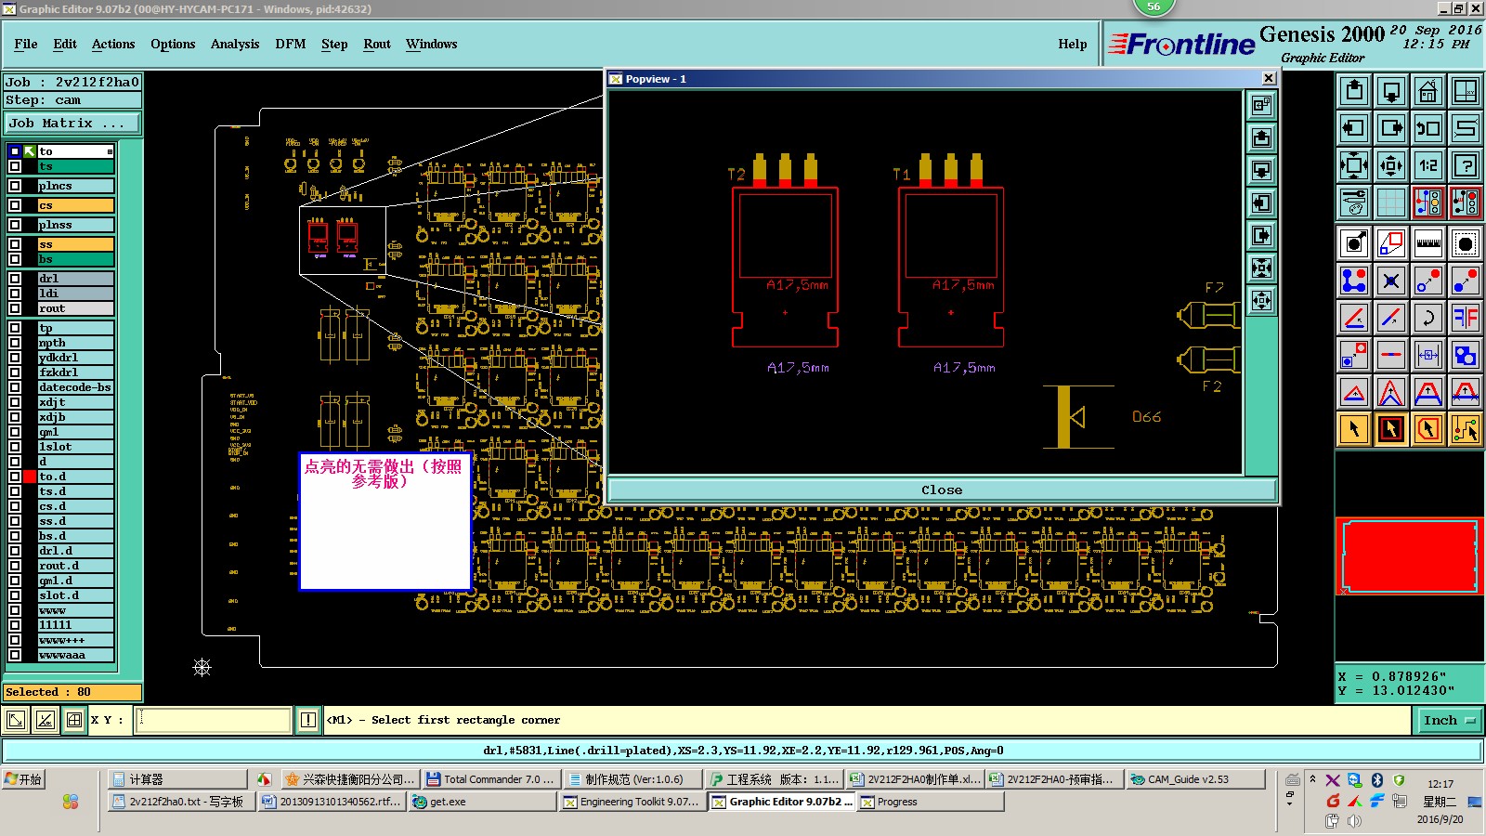Select the plain arrow pointer tool
This screenshot has height=836, width=1486.
click(1354, 429)
